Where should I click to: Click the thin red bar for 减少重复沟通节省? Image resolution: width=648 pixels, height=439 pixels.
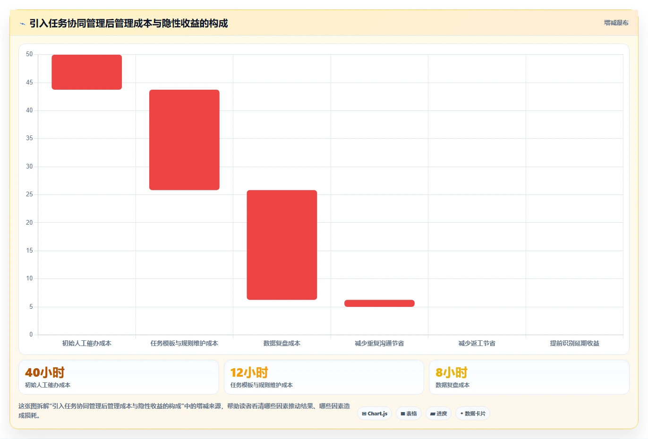(x=379, y=304)
